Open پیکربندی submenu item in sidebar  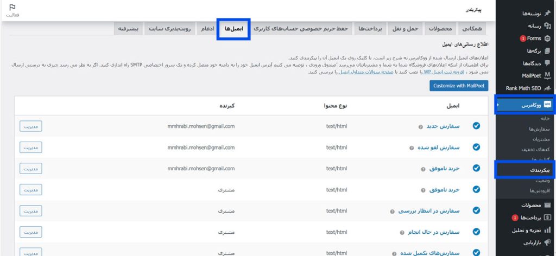pyautogui.click(x=525, y=170)
